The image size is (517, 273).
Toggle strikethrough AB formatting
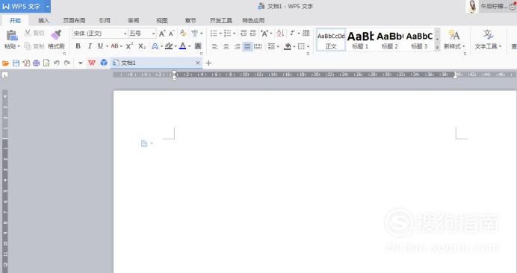(x=114, y=46)
